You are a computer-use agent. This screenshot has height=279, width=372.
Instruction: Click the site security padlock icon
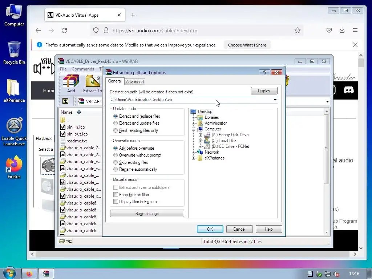click(106, 31)
